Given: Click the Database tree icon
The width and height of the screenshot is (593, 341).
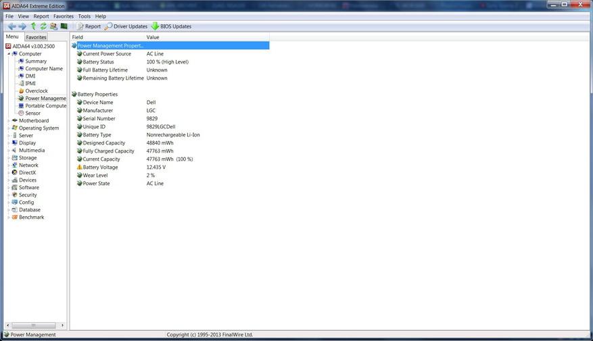Looking at the screenshot, I should [x=15, y=209].
